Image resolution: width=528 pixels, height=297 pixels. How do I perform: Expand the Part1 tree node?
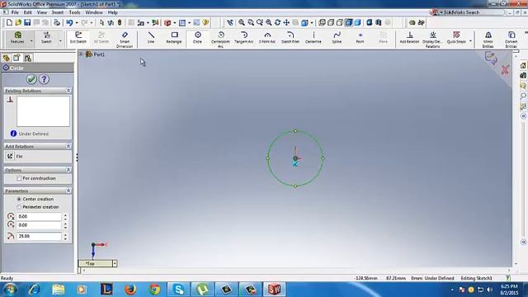pyautogui.click(x=81, y=54)
